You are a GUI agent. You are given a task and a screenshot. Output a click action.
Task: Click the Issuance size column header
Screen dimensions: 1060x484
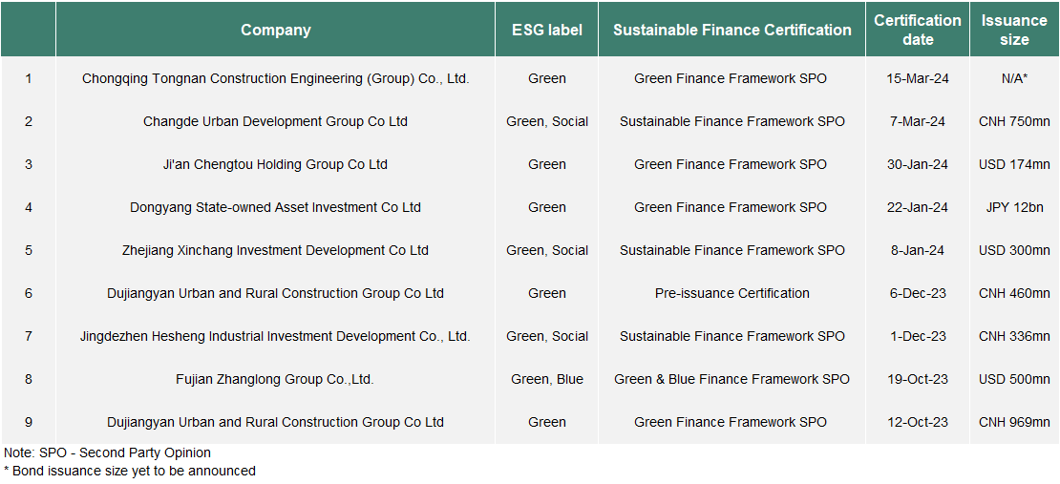coord(1014,30)
